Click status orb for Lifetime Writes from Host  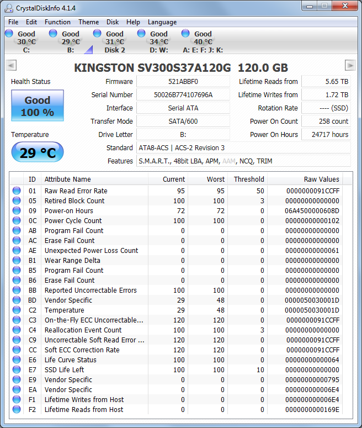pos(17,399)
